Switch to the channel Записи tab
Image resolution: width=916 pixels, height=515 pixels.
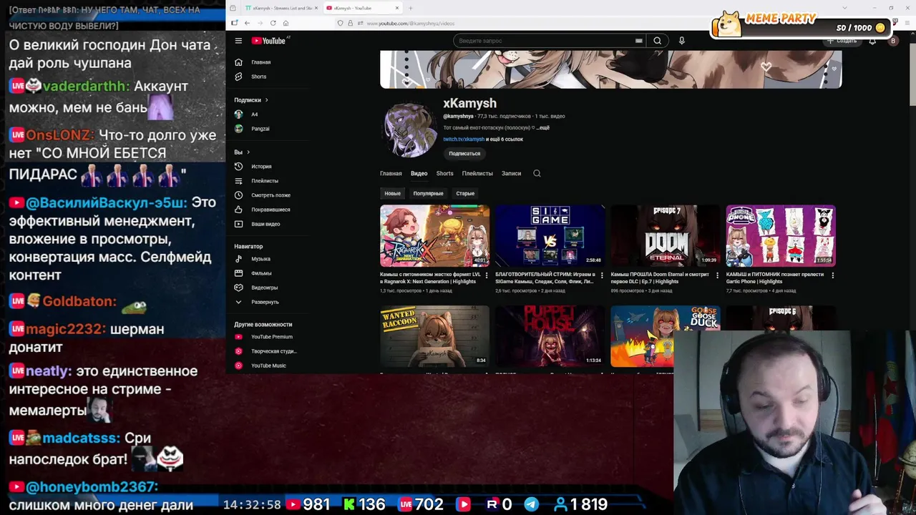pyautogui.click(x=511, y=173)
